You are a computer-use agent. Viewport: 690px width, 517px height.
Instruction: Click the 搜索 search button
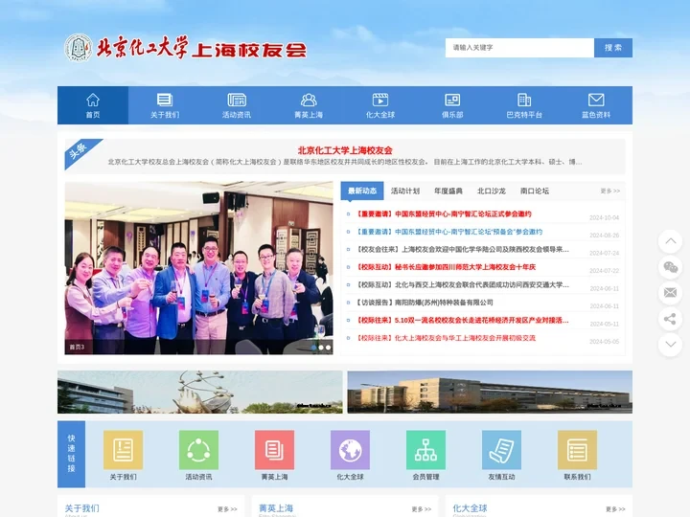(x=613, y=48)
